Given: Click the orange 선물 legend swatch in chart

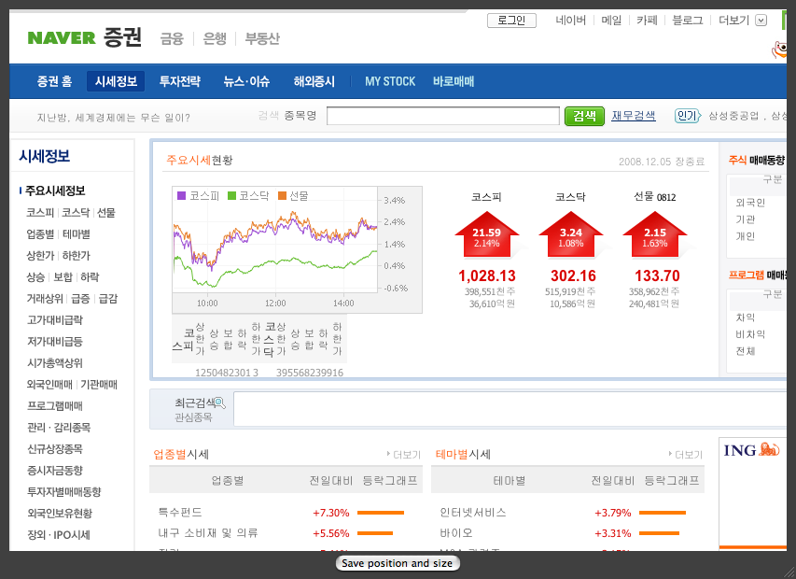Looking at the screenshot, I should tap(282, 195).
